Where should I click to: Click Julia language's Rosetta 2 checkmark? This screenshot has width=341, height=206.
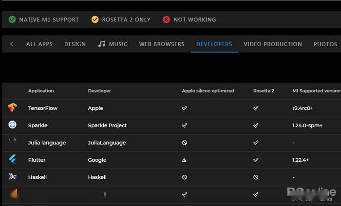256,143
